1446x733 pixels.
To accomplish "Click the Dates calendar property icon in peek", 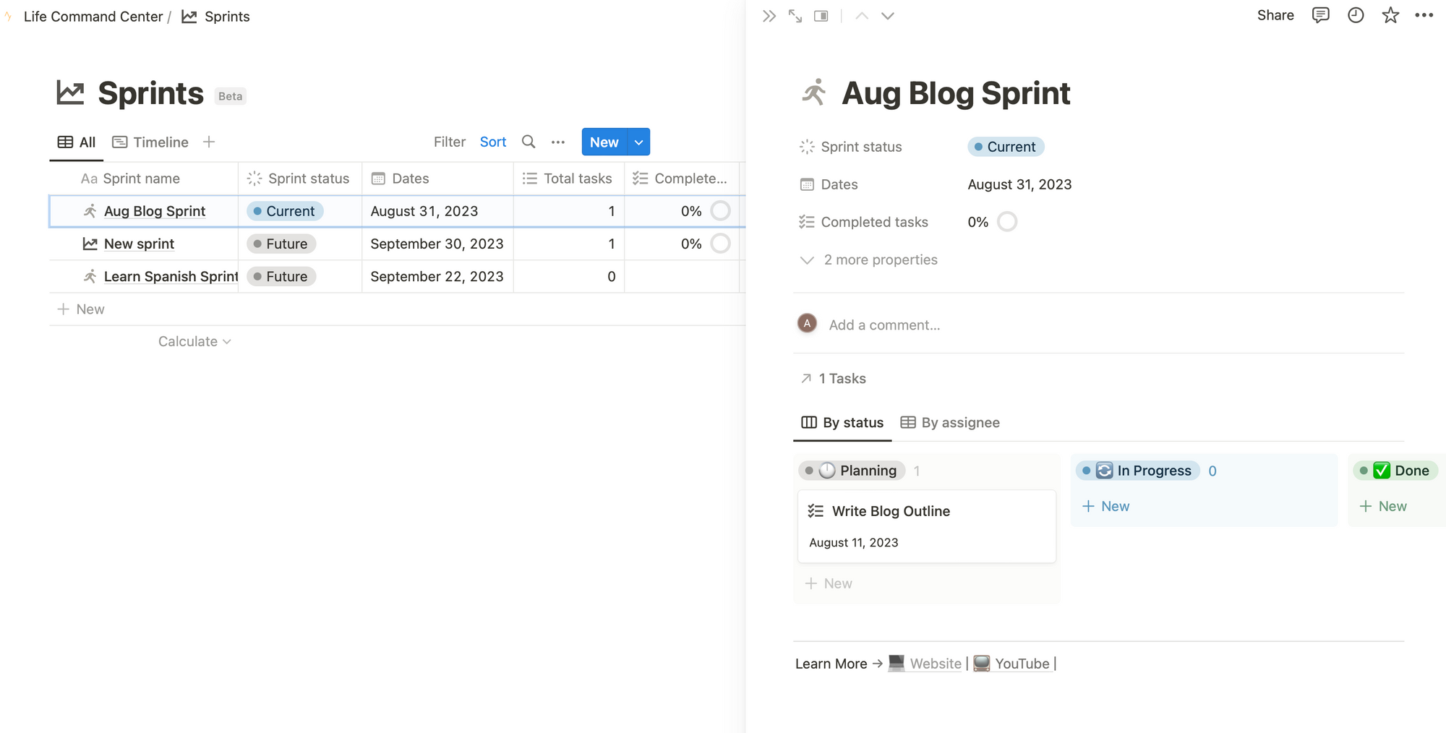I will 807,184.
